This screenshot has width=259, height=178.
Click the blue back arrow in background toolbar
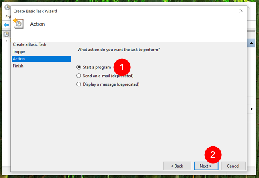6,25
